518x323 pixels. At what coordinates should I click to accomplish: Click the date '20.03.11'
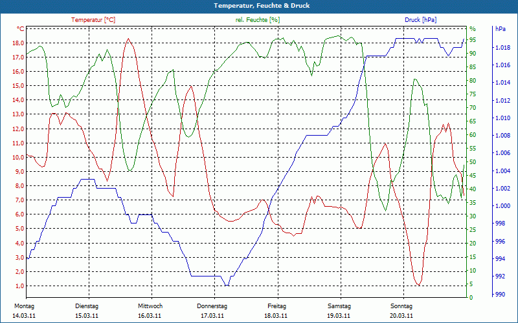(401, 316)
